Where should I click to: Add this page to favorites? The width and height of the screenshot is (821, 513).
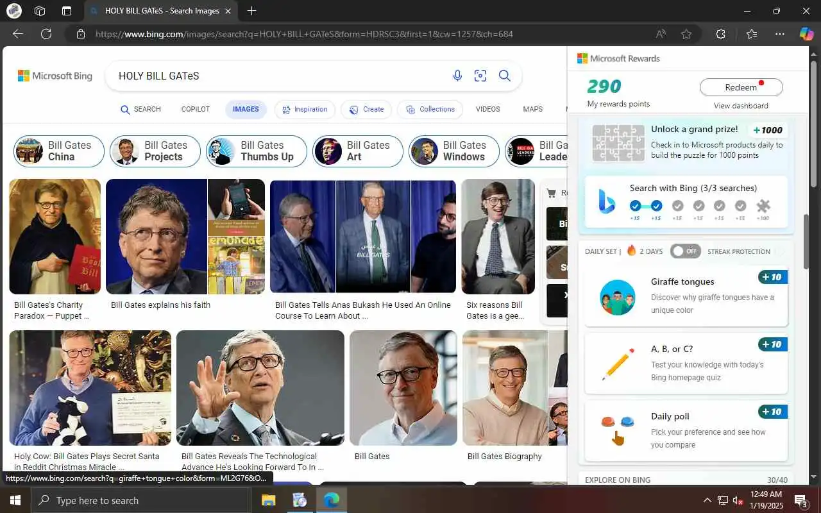[x=686, y=34]
